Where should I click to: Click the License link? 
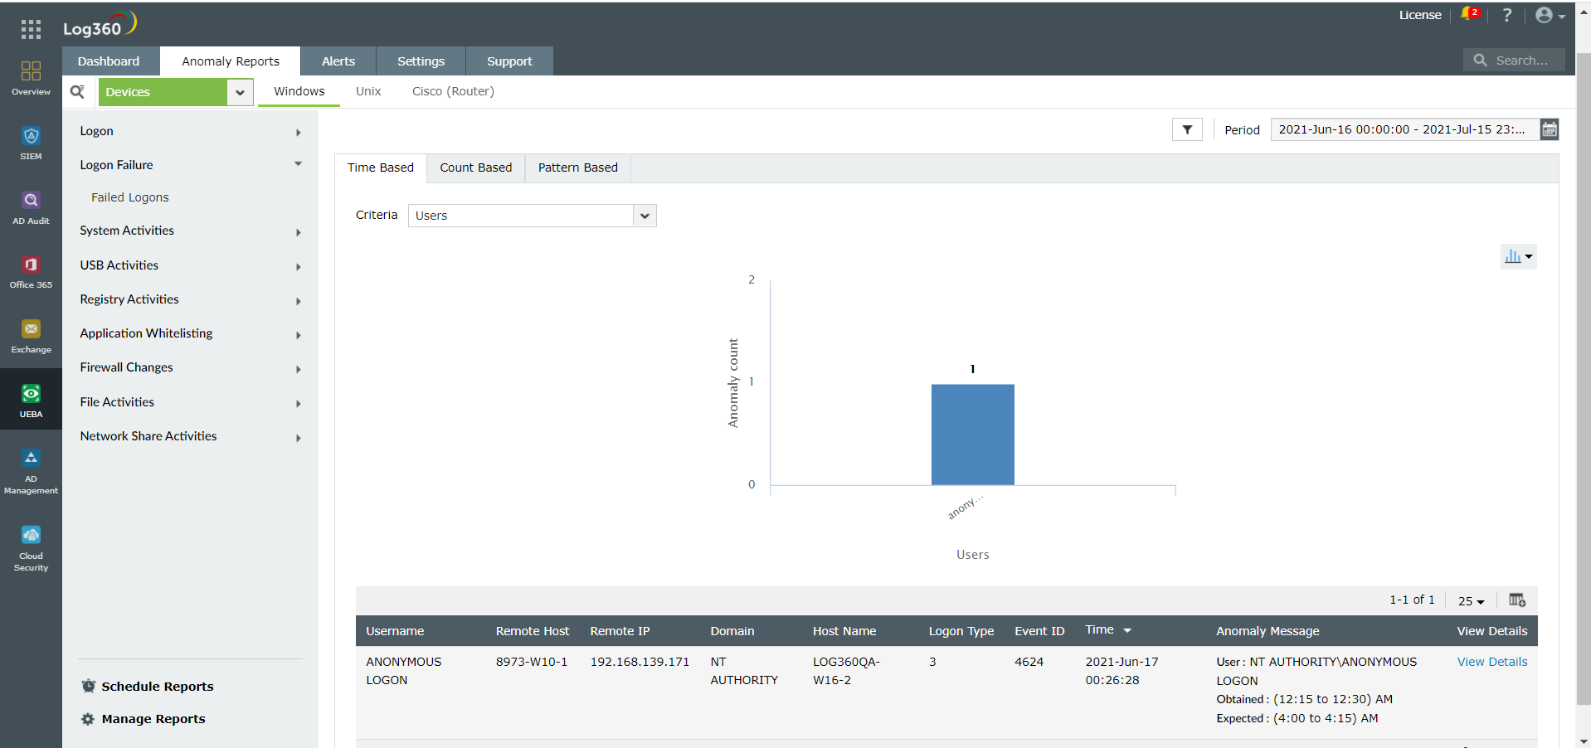pos(1420,15)
